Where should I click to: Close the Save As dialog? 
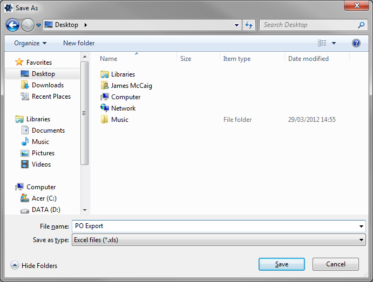coord(356,5)
